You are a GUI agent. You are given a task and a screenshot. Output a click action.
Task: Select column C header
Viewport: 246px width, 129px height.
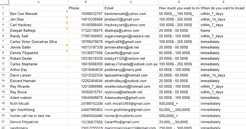click(x=131, y=2)
